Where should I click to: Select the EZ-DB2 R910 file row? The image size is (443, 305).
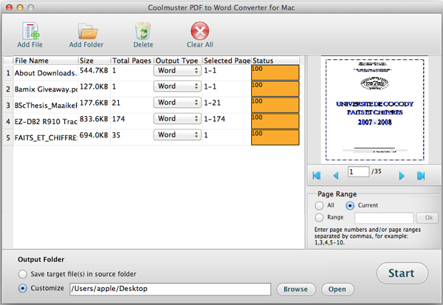(x=45, y=121)
